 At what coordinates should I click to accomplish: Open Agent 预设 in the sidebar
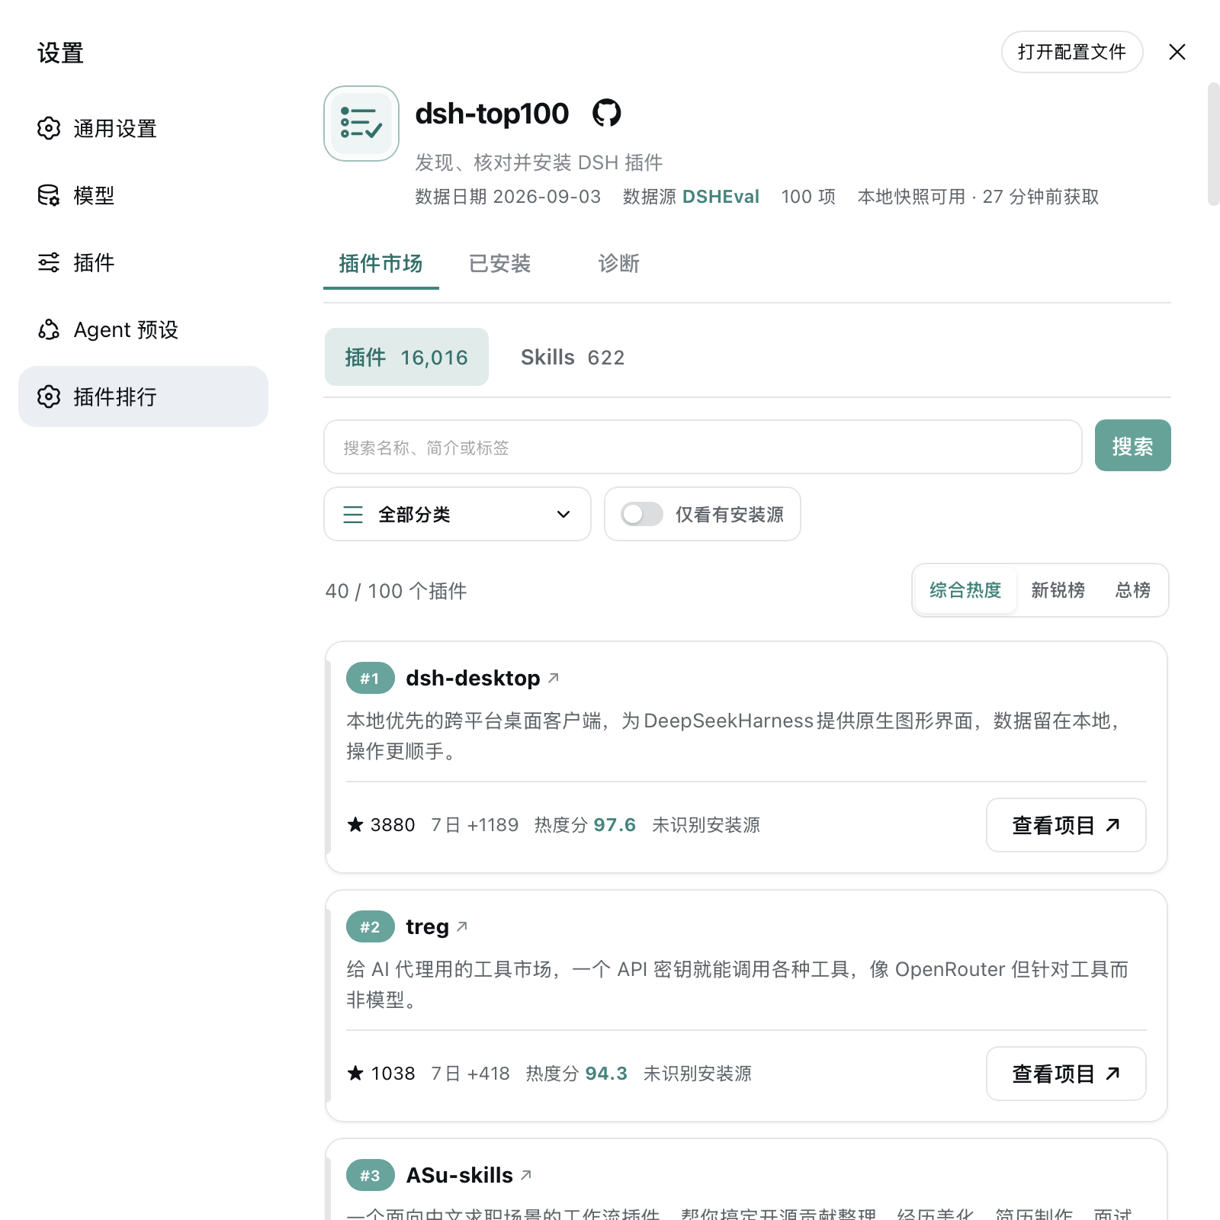click(143, 329)
